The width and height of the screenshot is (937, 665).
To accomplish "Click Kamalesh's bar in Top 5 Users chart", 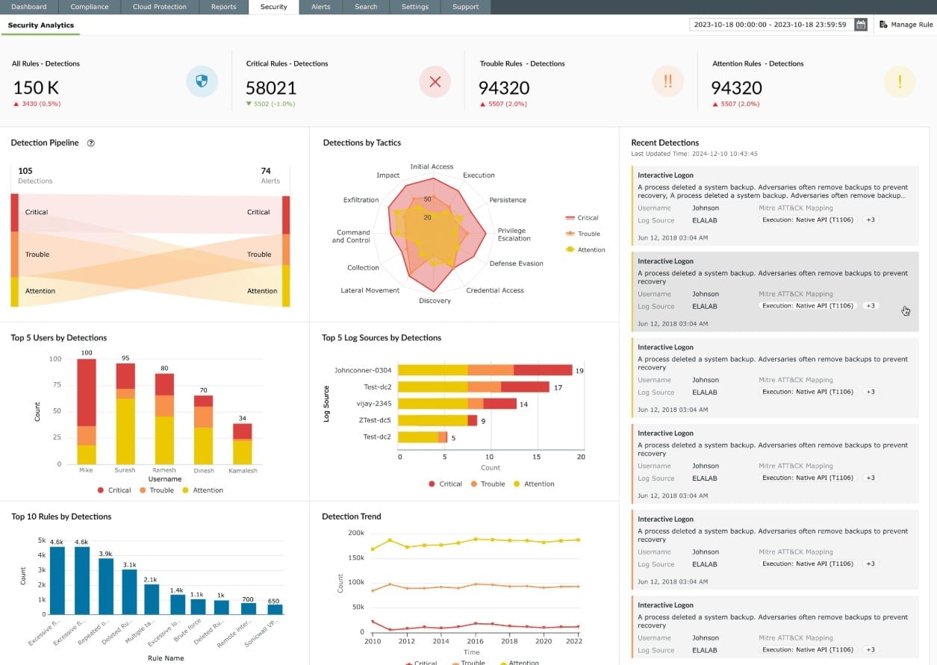I will (x=242, y=444).
